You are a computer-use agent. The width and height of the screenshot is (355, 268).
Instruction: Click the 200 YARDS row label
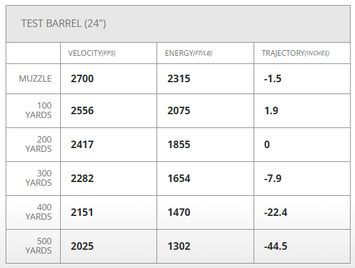tap(38, 144)
